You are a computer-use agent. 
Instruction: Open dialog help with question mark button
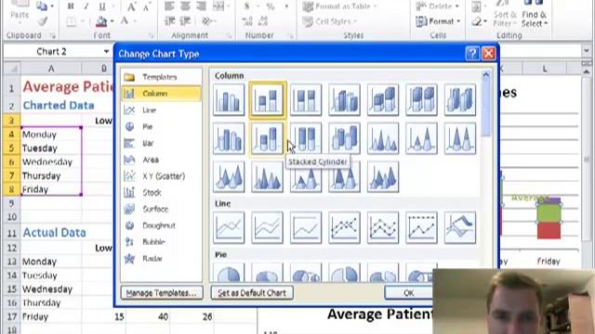coord(472,54)
